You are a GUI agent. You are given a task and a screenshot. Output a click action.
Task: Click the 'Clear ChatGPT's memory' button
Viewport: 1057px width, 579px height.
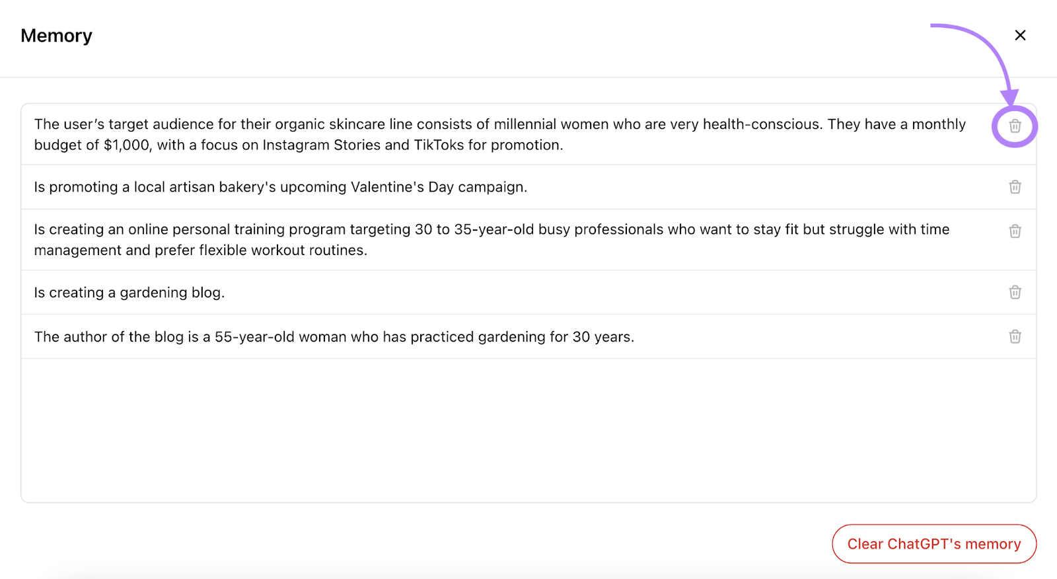coord(933,544)
